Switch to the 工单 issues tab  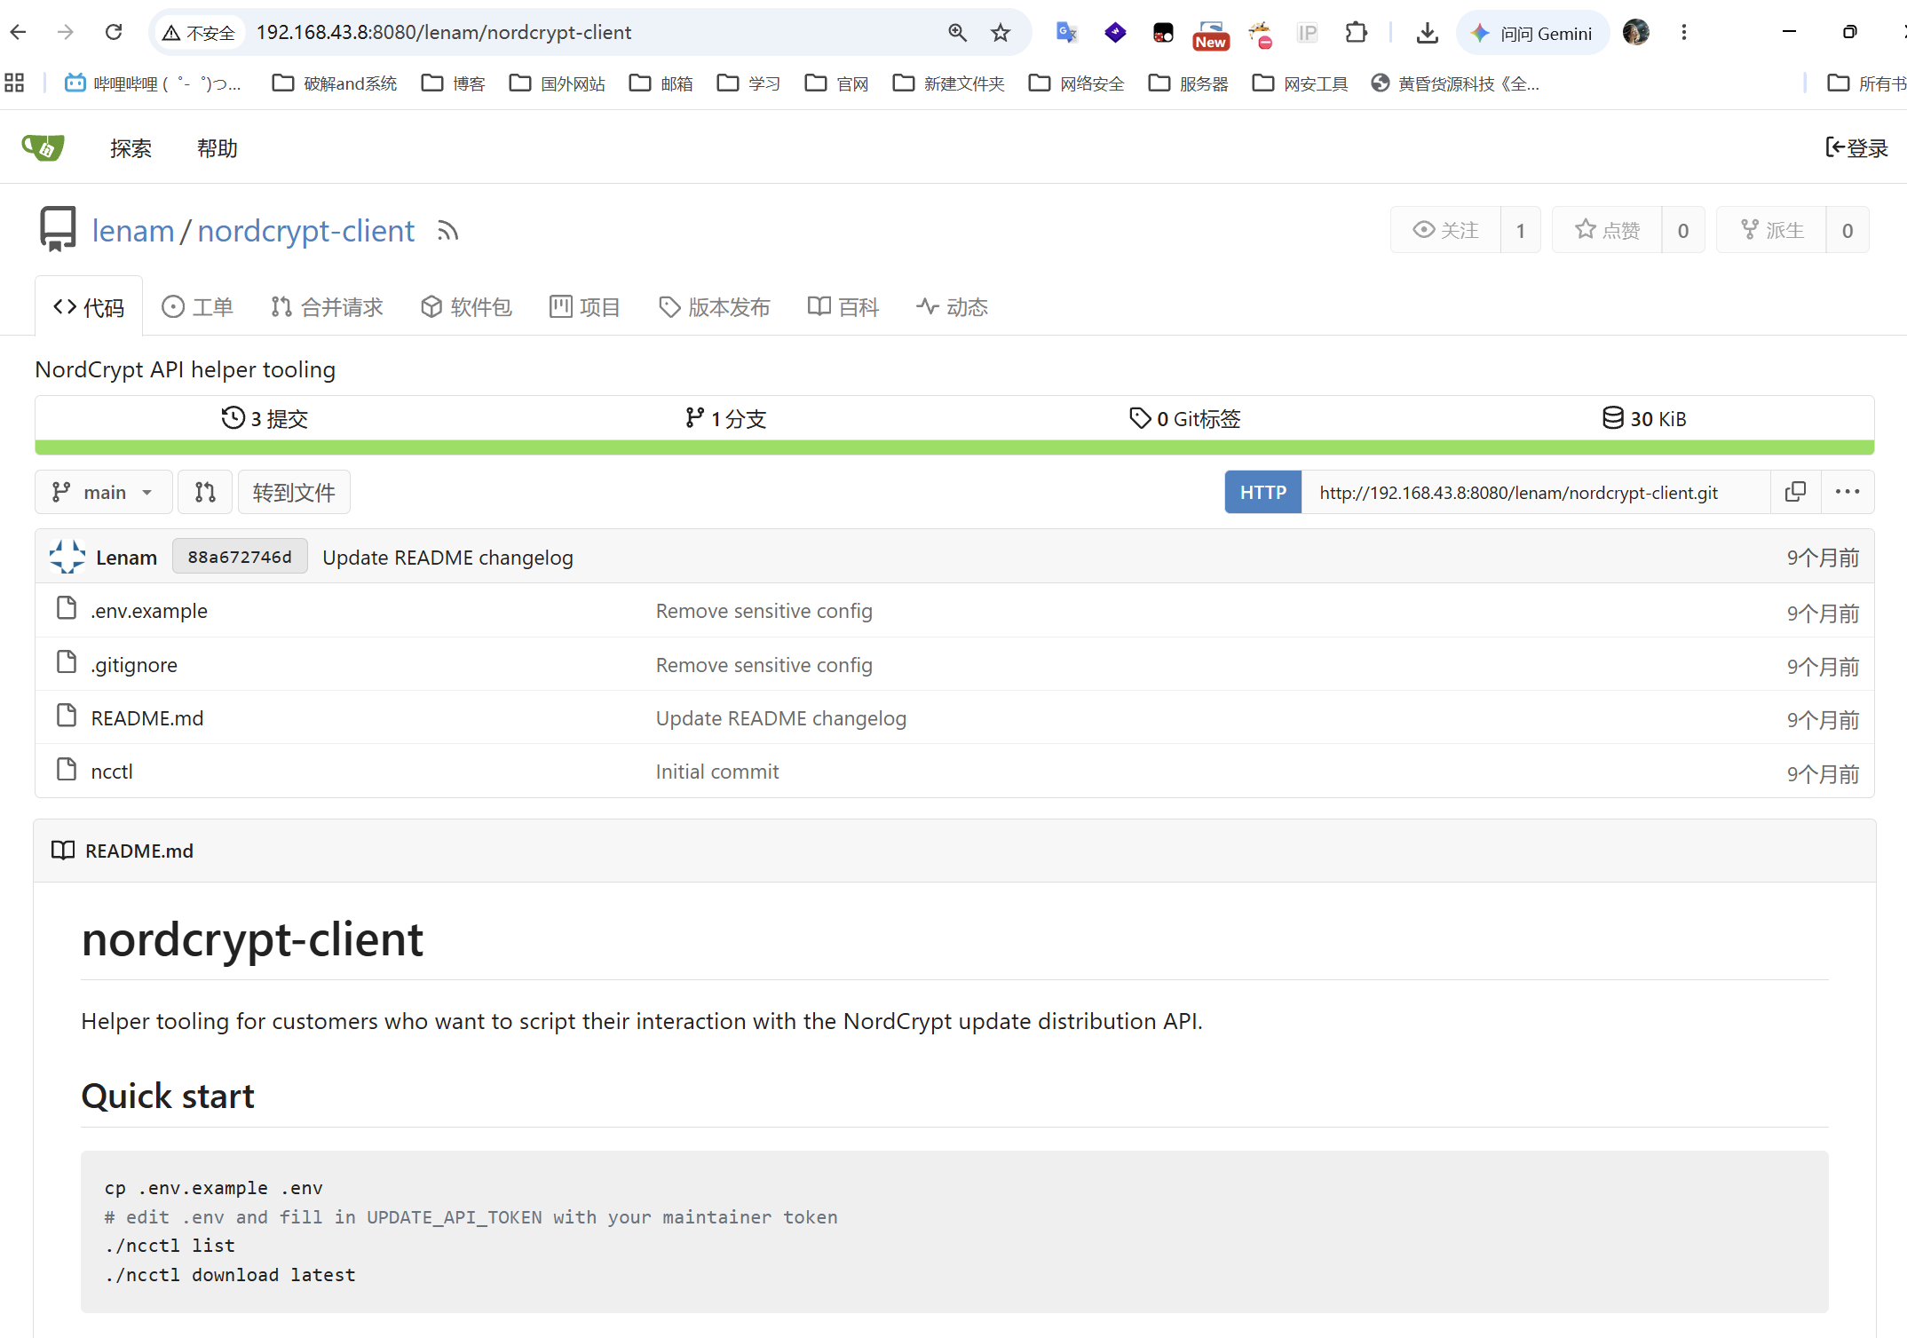click(197, 307)
